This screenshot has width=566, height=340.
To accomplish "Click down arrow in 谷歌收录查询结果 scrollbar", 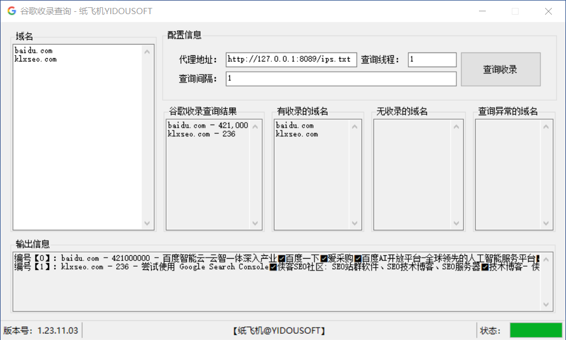I will coord(255,223).
